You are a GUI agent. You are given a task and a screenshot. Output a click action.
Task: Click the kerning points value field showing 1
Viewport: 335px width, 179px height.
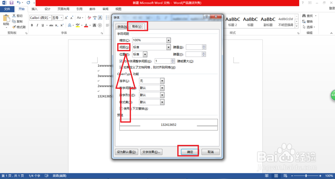[x=163, y=61]
